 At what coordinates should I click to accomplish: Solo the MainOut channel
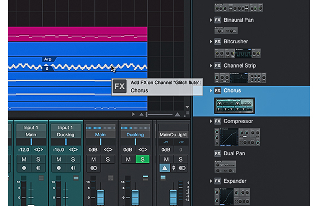tap(180, 160)
